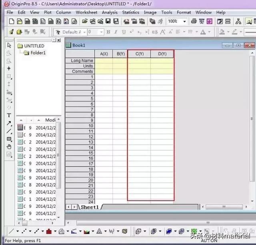Click the Modi column header in explorer

(x=50, y=120)
